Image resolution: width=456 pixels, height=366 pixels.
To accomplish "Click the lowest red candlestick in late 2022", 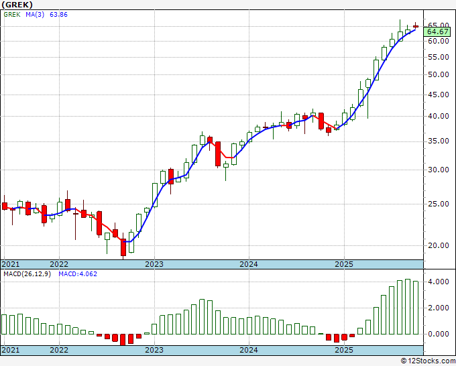I will [x=123, y=247].
